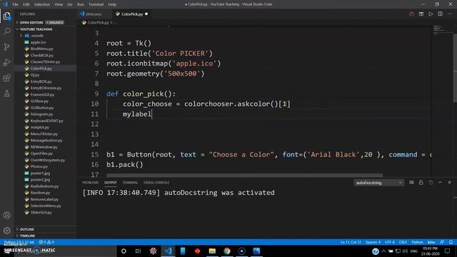Click the open-preview icon in editor toolbar
Viewport: 457px width, 257px height.
coord(421,14)
